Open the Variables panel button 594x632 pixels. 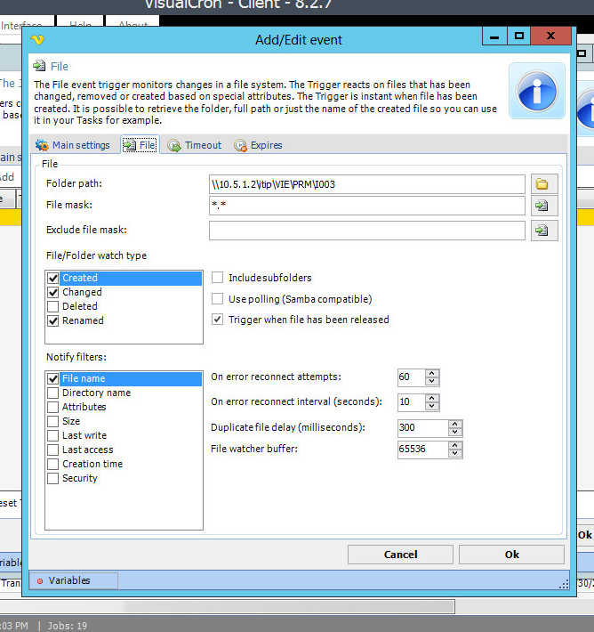coord(74,580)
